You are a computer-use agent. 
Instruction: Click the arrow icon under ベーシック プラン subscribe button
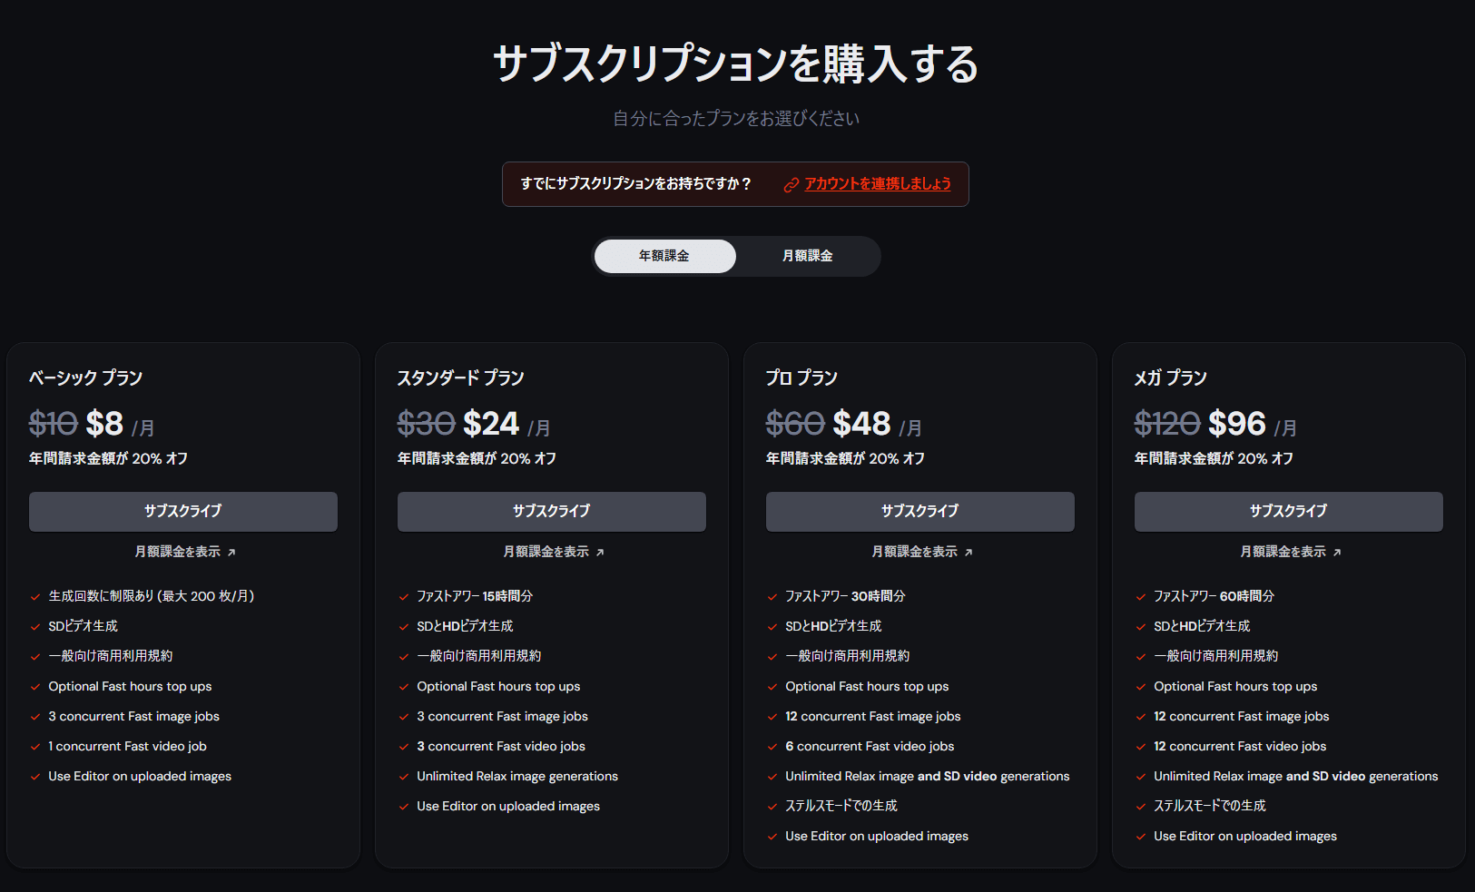[231, 553]
